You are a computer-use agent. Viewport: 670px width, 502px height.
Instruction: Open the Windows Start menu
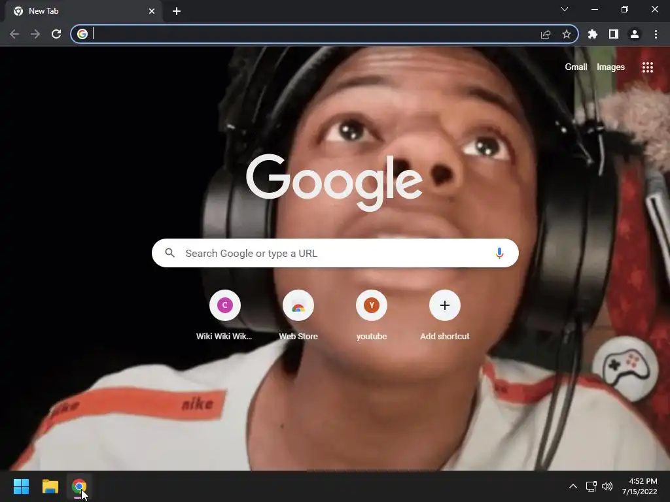(x=21, y=486)
